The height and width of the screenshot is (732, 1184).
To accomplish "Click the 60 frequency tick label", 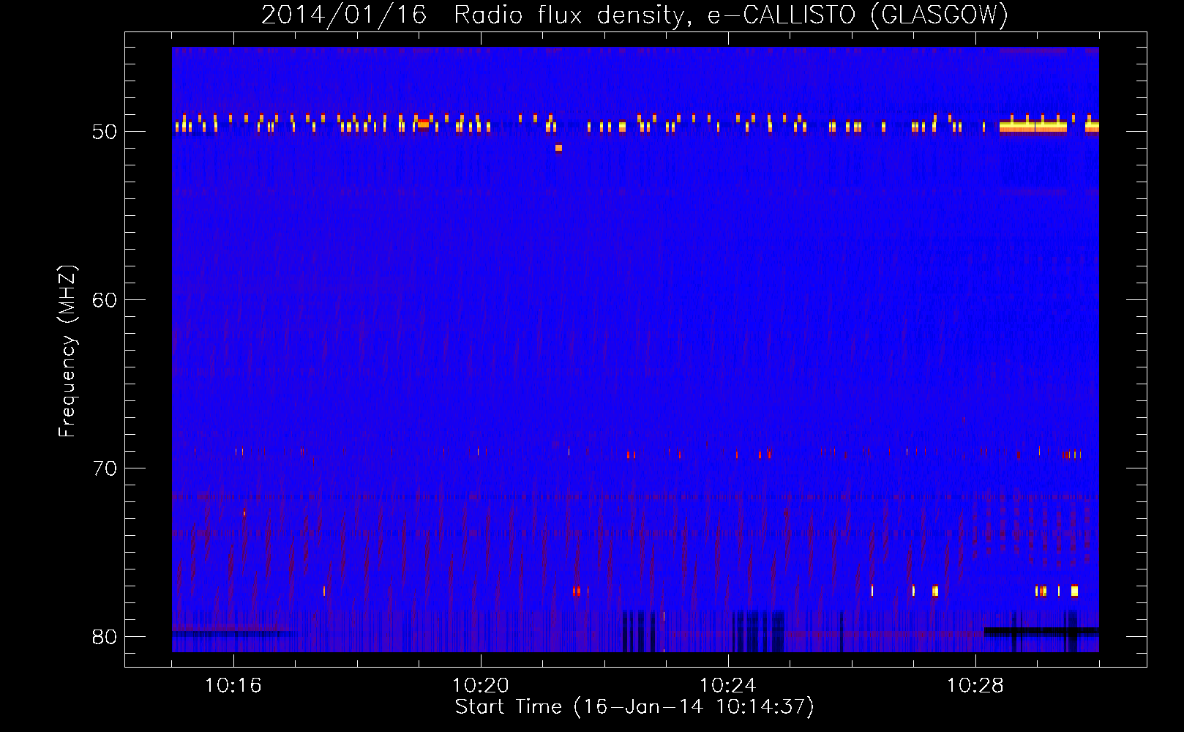I will click(105, 300).
